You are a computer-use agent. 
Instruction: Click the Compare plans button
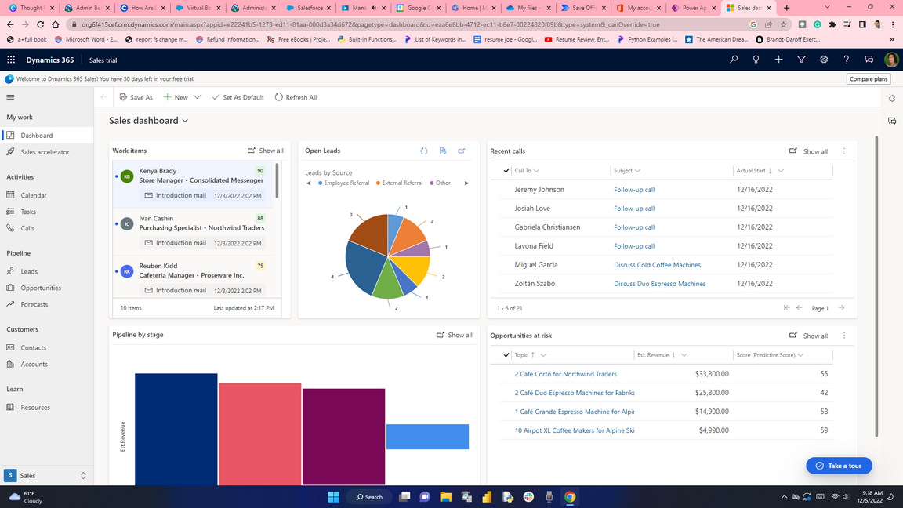(x=869, y=79)
